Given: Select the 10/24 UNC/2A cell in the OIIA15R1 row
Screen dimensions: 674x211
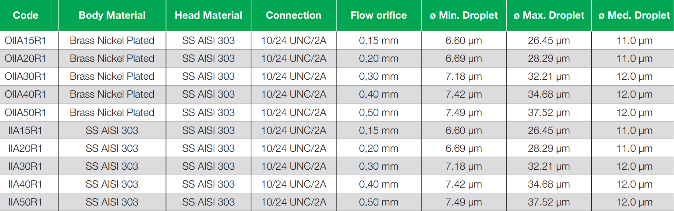Looking at the screenshot, I should pos(293,41).
